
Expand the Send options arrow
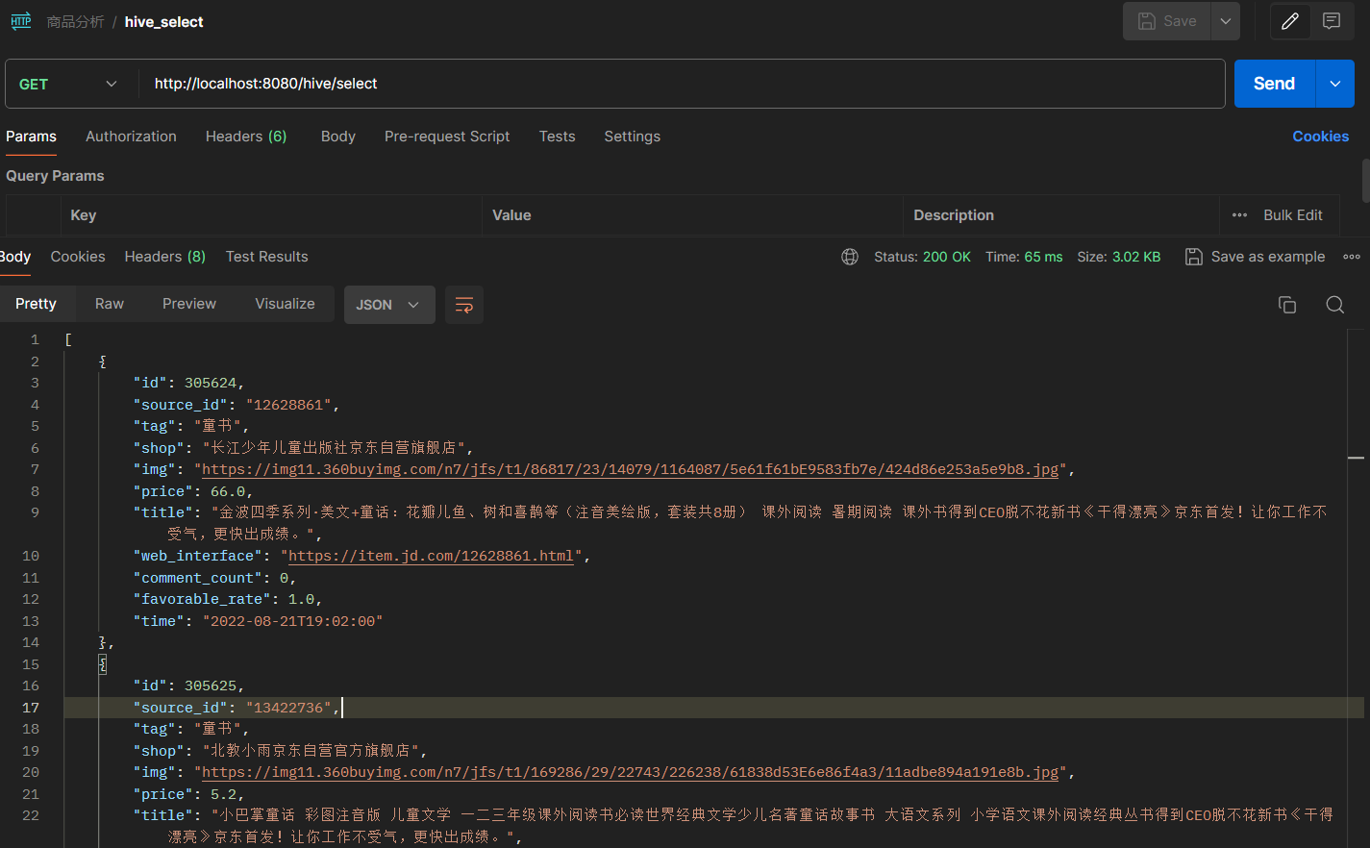[x=1335, y=84]
